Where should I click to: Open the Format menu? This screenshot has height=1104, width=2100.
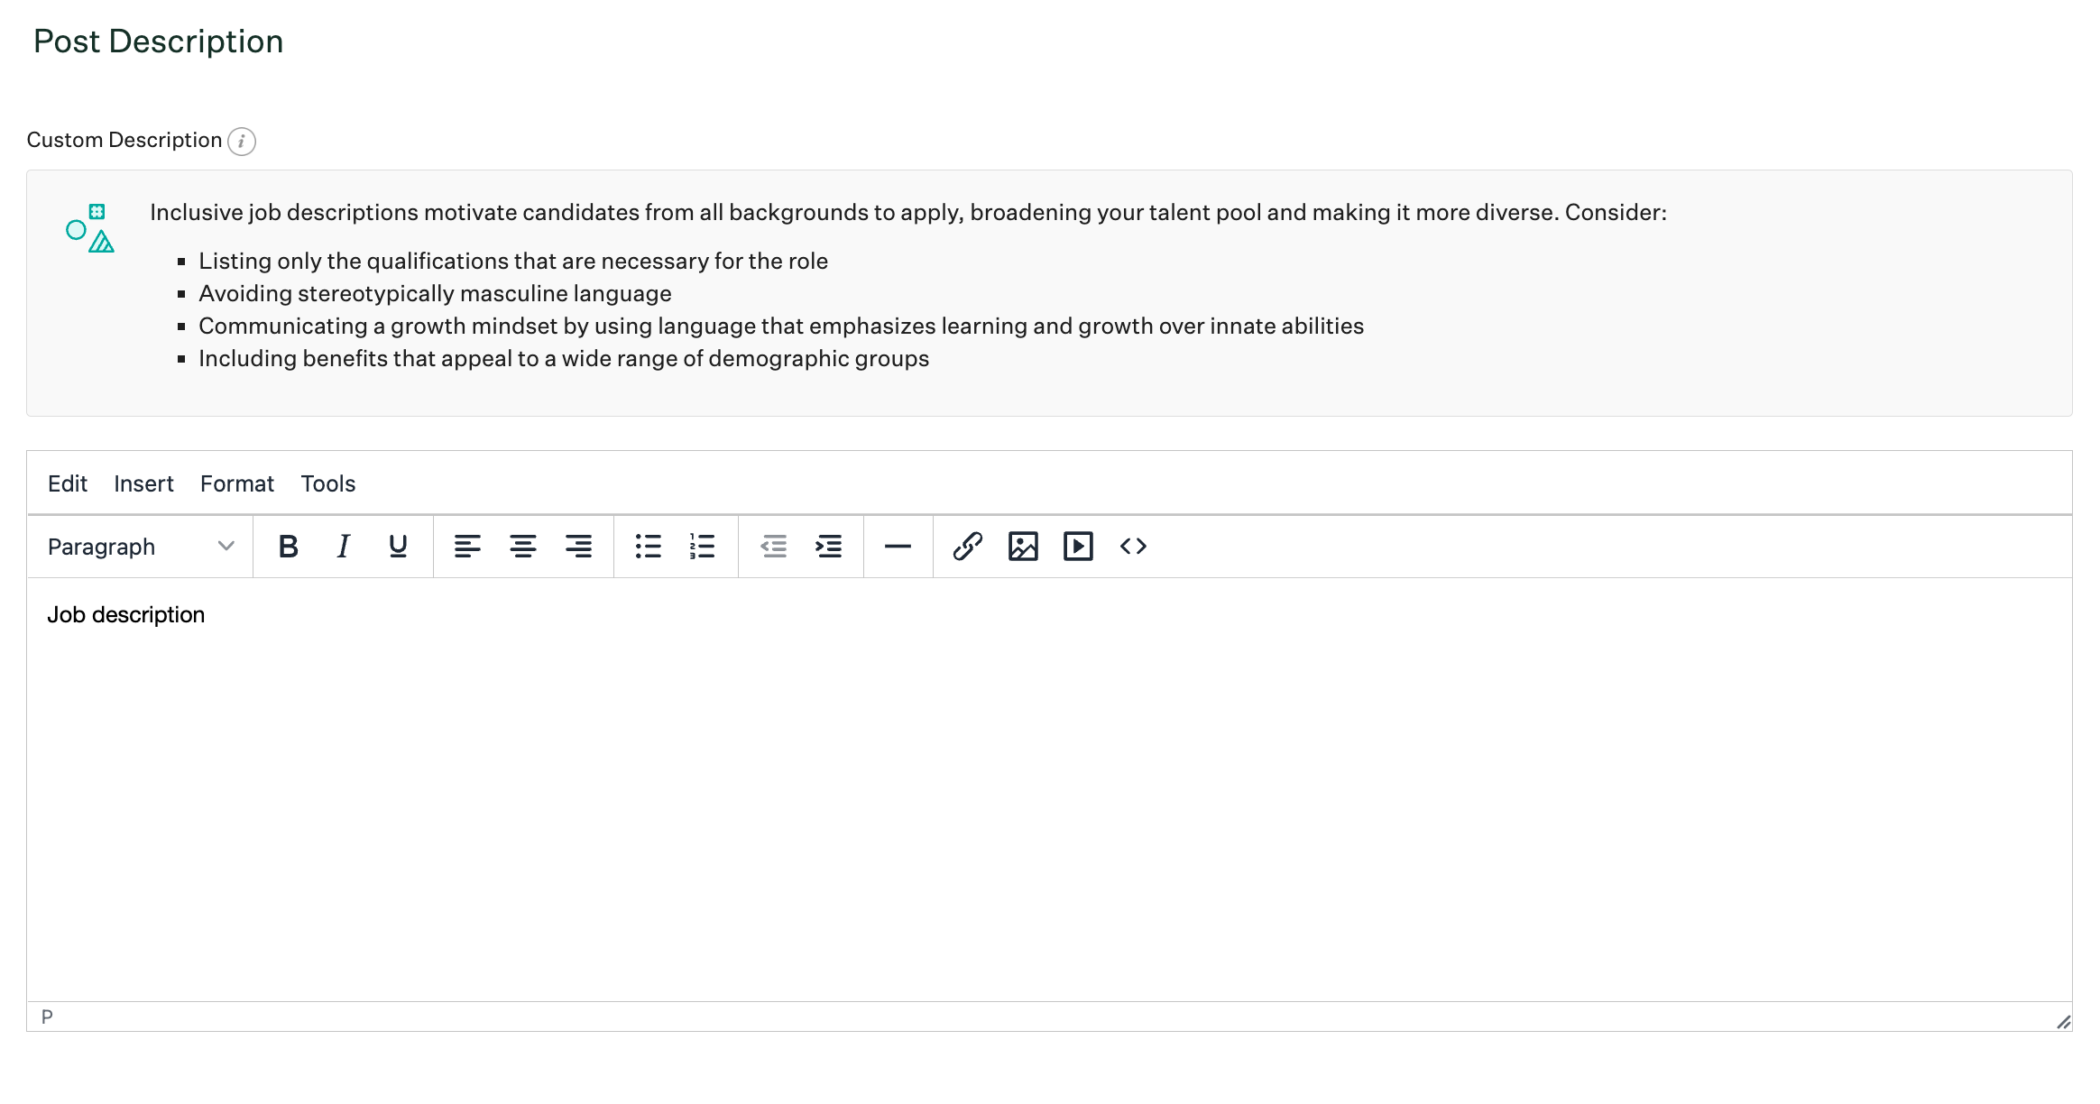236,483
